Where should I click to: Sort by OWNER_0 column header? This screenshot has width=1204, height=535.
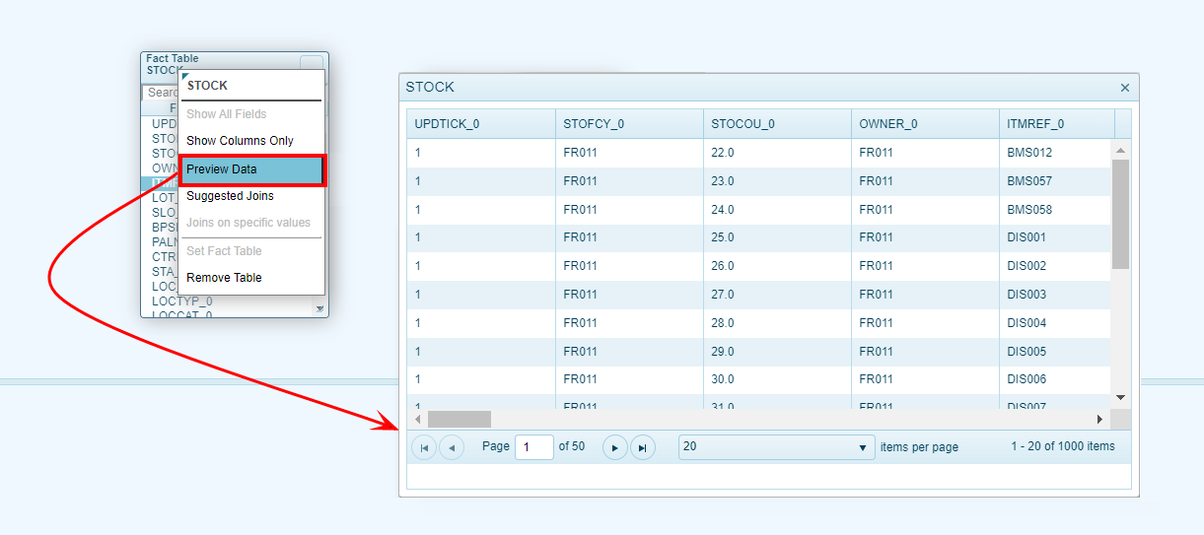tap(925, 124)
